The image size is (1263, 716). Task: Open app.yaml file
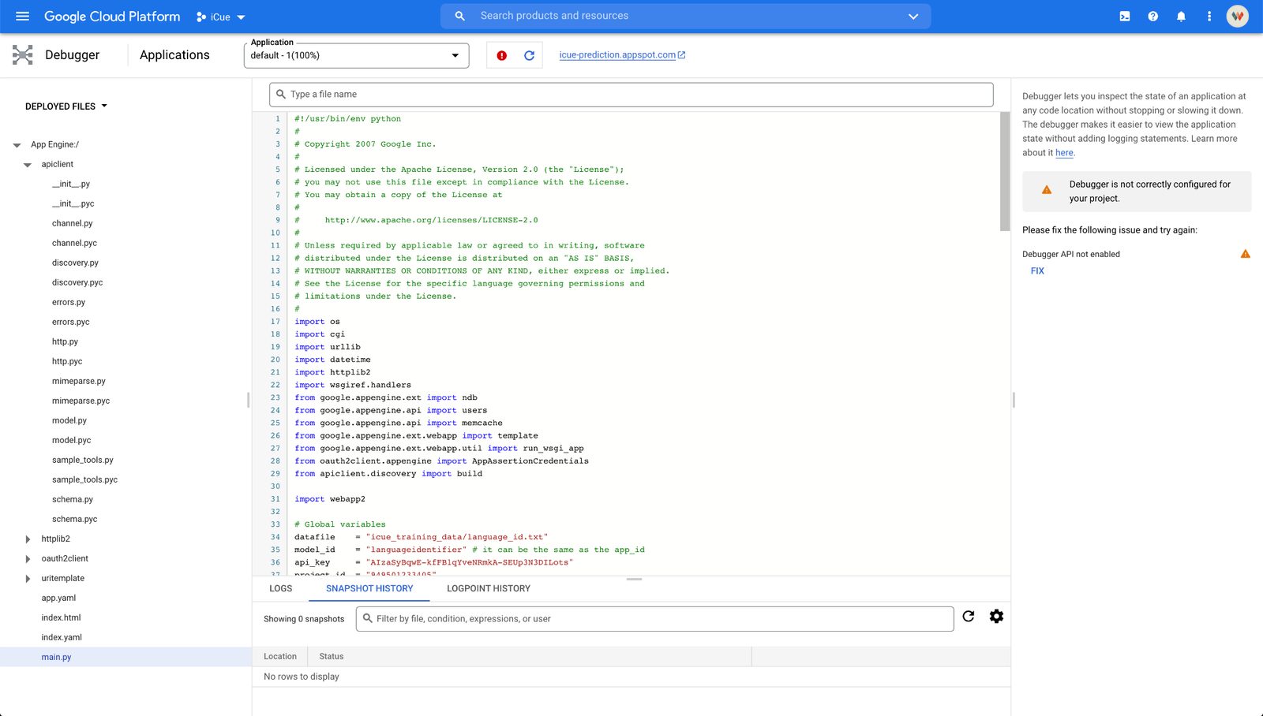pyautogui.click(x=58, y=598)
